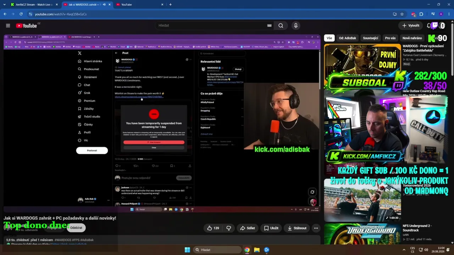This screenshot has width=454, height=255.
Task: Select the 'Vše' filter chip
Action: pyautogui.click(x=329, y=38)
